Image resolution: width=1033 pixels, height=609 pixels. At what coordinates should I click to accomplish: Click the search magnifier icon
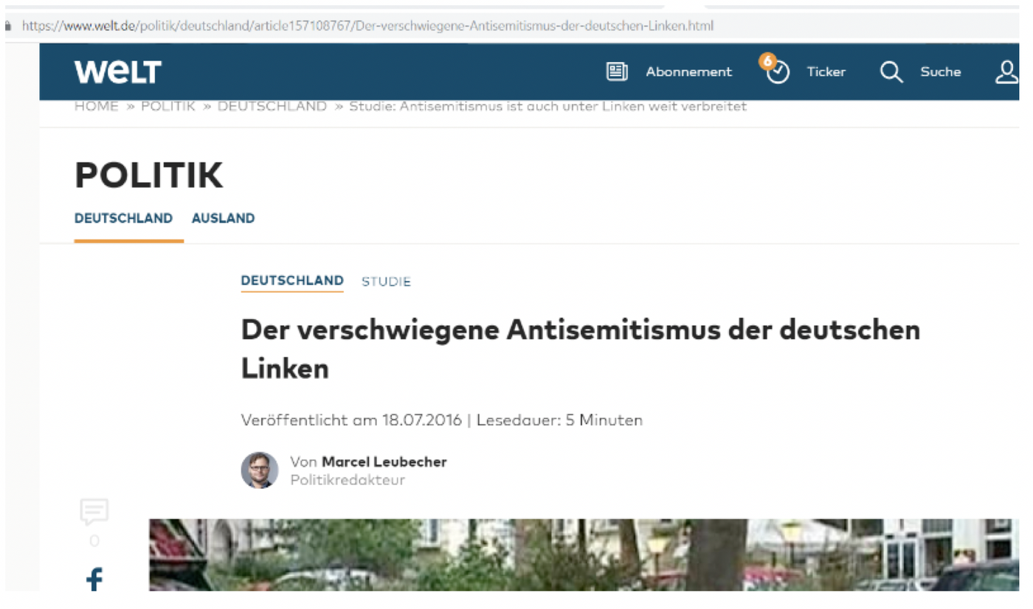(x=891, y=72)
